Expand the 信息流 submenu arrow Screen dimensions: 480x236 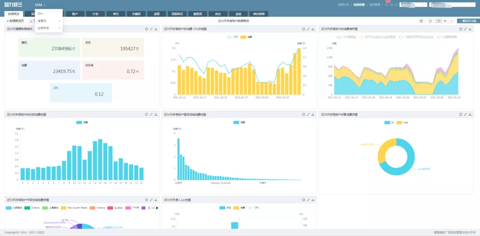59,21
